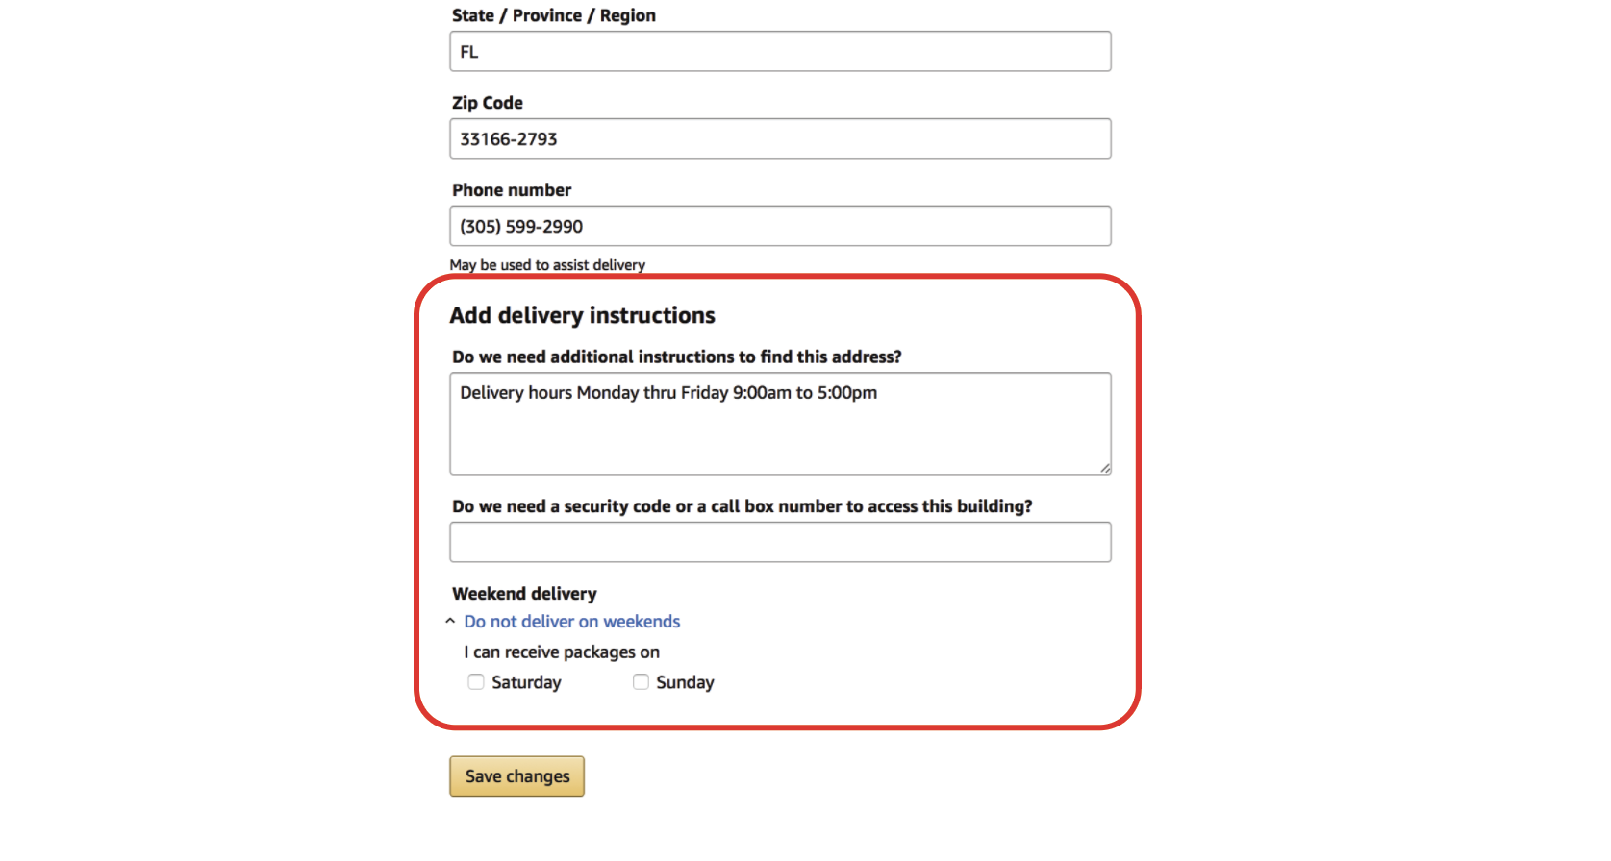
Task: Click the 'State / Province / Region' label
Action: pos(554,15)
